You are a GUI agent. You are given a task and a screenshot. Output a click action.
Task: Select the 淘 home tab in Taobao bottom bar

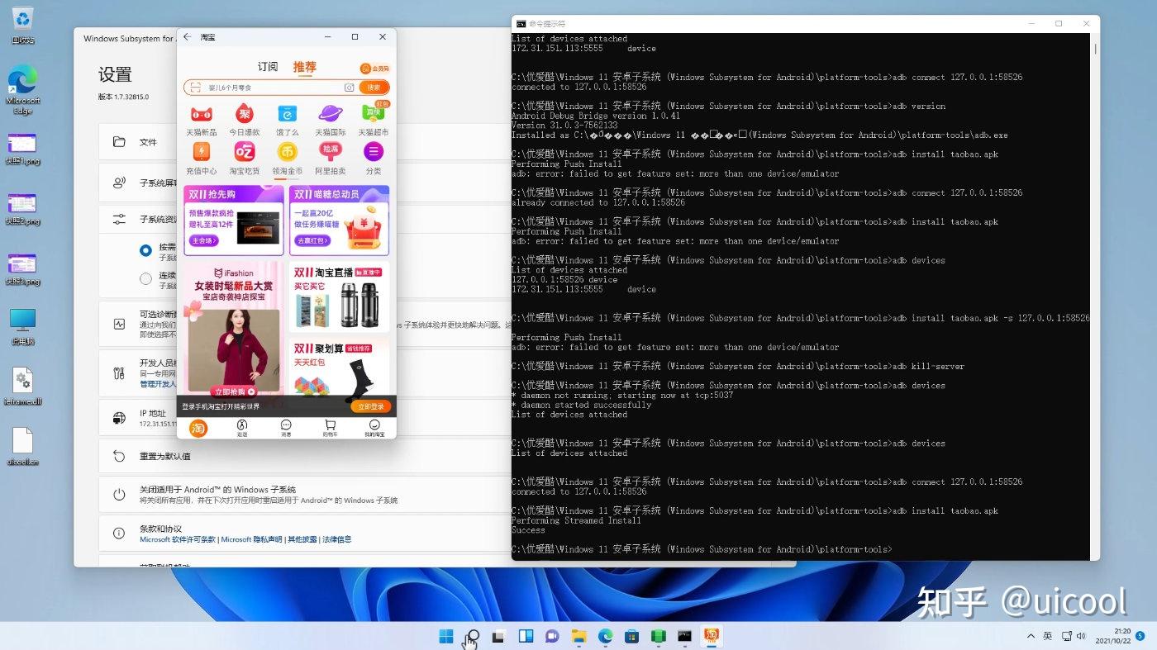click(198, 428)
